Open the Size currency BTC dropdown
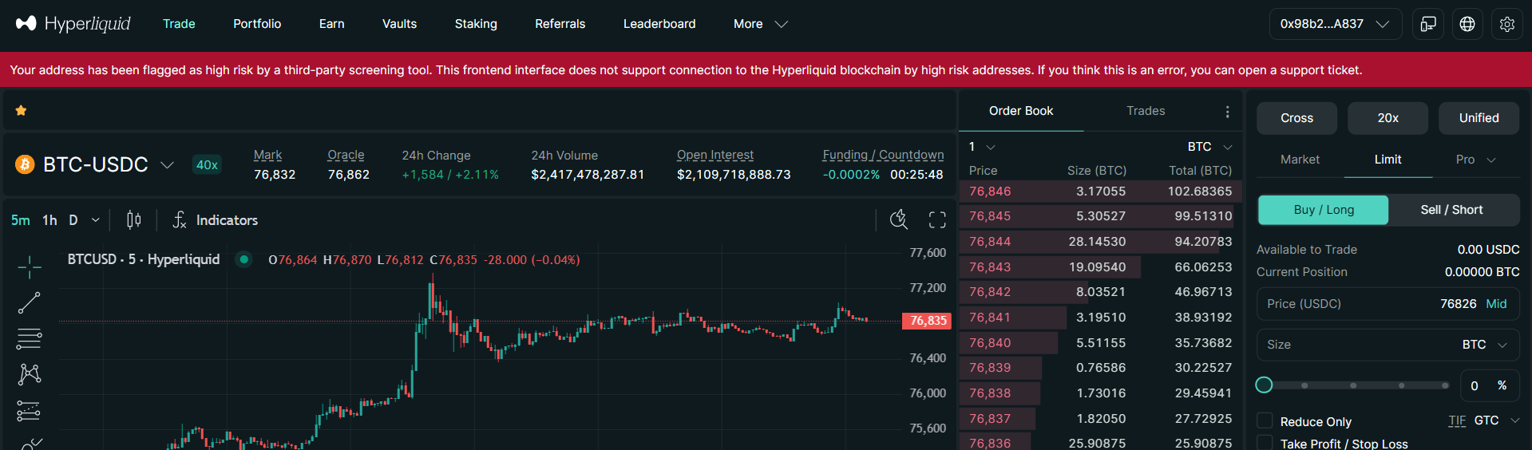Screen dimensions: 1532x450 coord(1485,345)
